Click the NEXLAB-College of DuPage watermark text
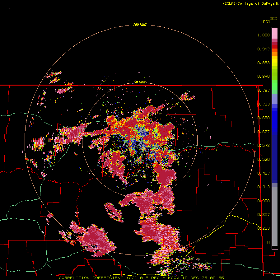This screenshot has height=280, width=280. tap(250, 3)
